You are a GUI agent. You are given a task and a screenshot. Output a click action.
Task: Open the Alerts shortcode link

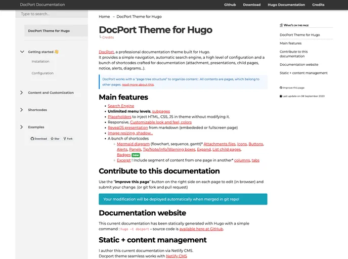click(122, 149)
